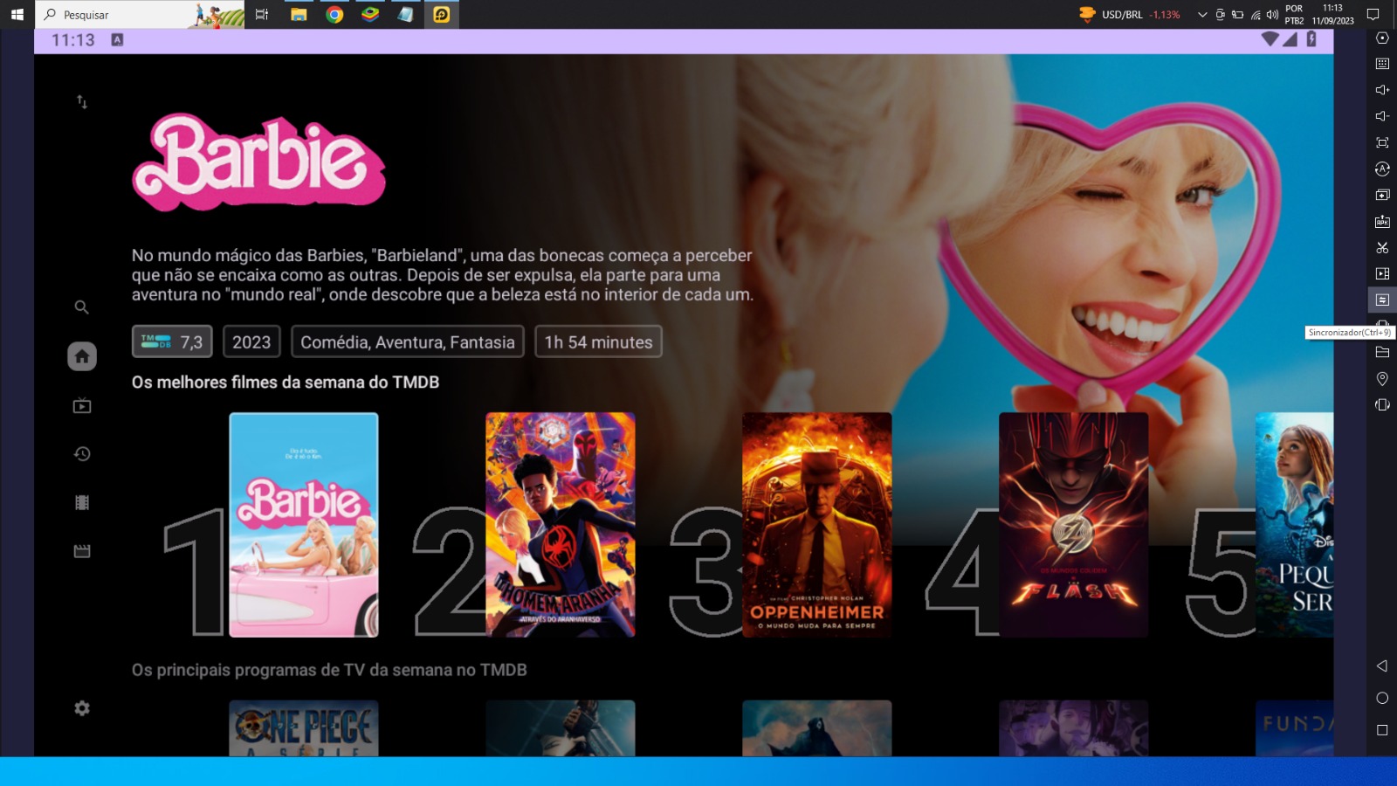Click the Barbie synopsis paragraph text

(x=442, y=275)
